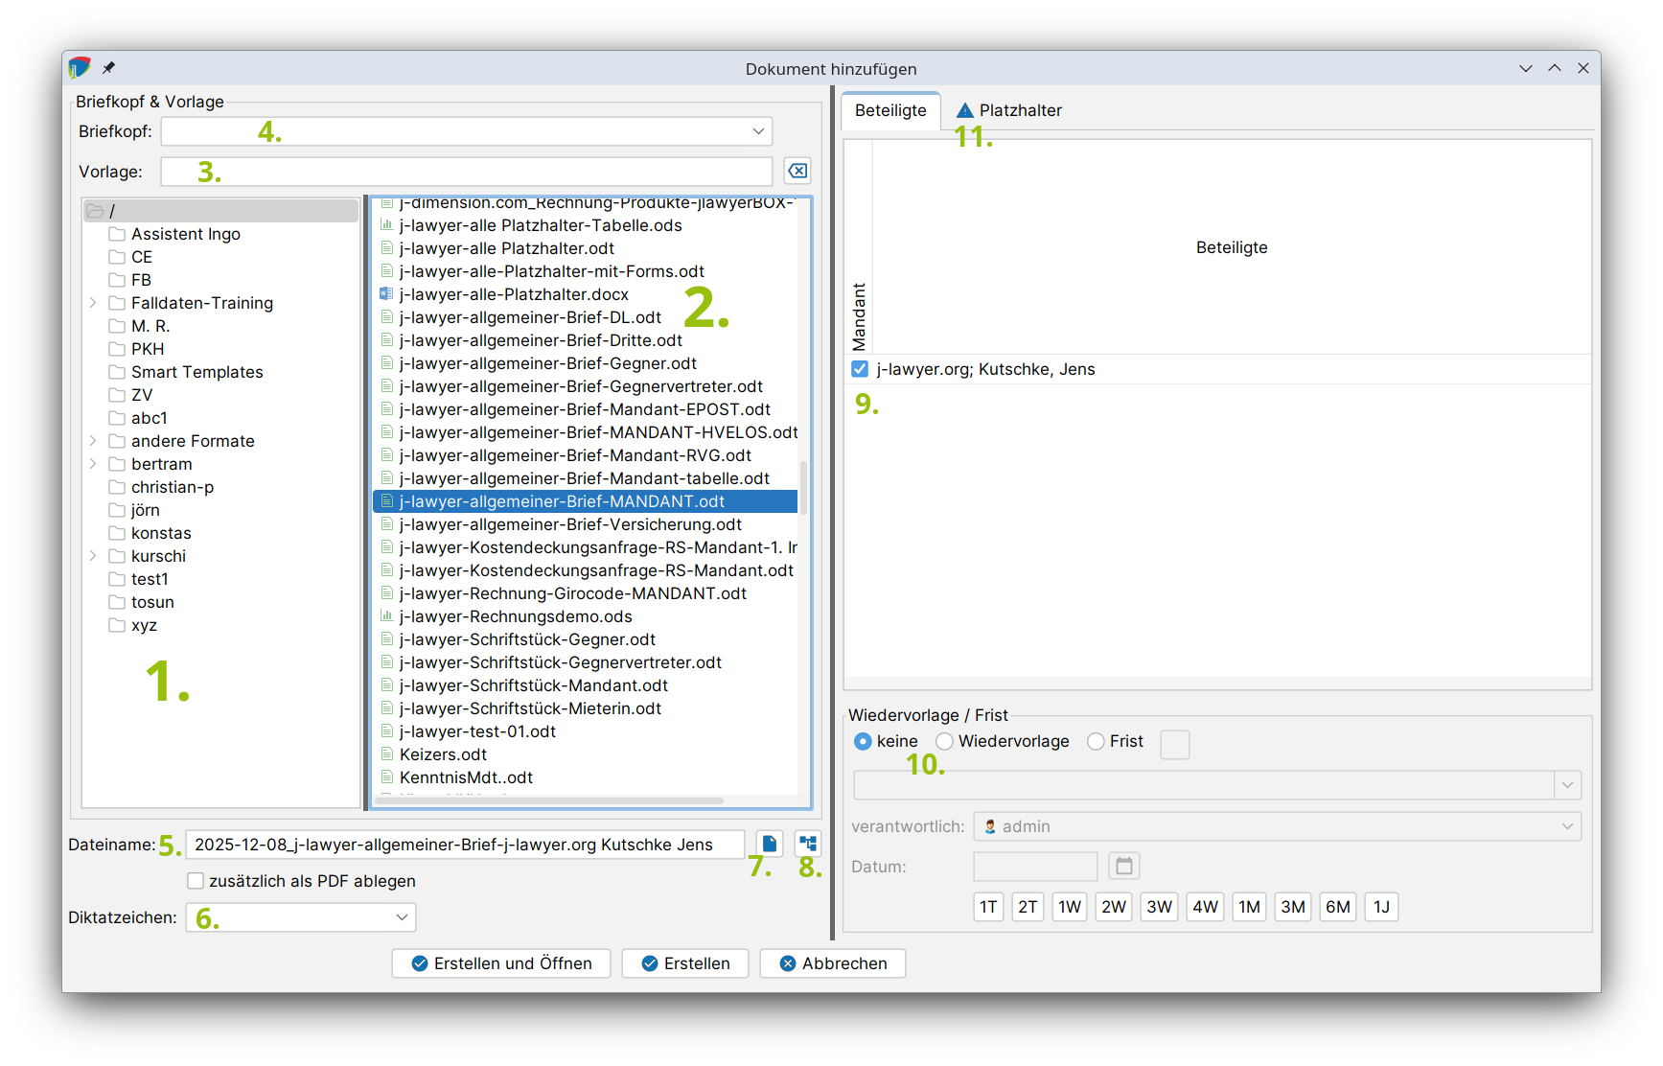1663x1066 pixels.
Task: Click the Abbrechen button
Action: pos(832,963)
